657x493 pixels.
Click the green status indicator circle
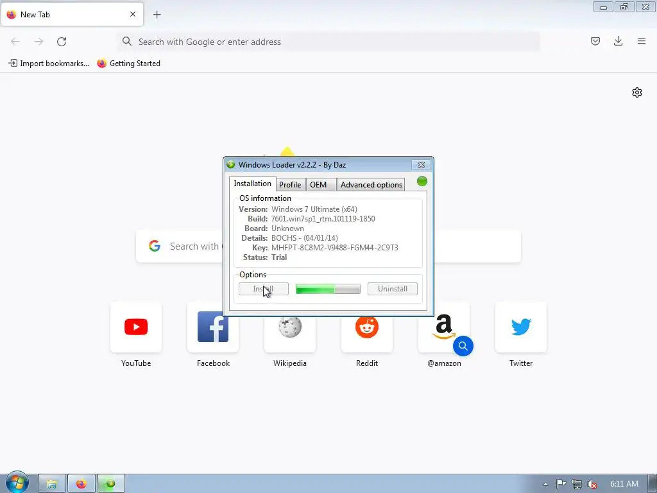tap(422, 181)
